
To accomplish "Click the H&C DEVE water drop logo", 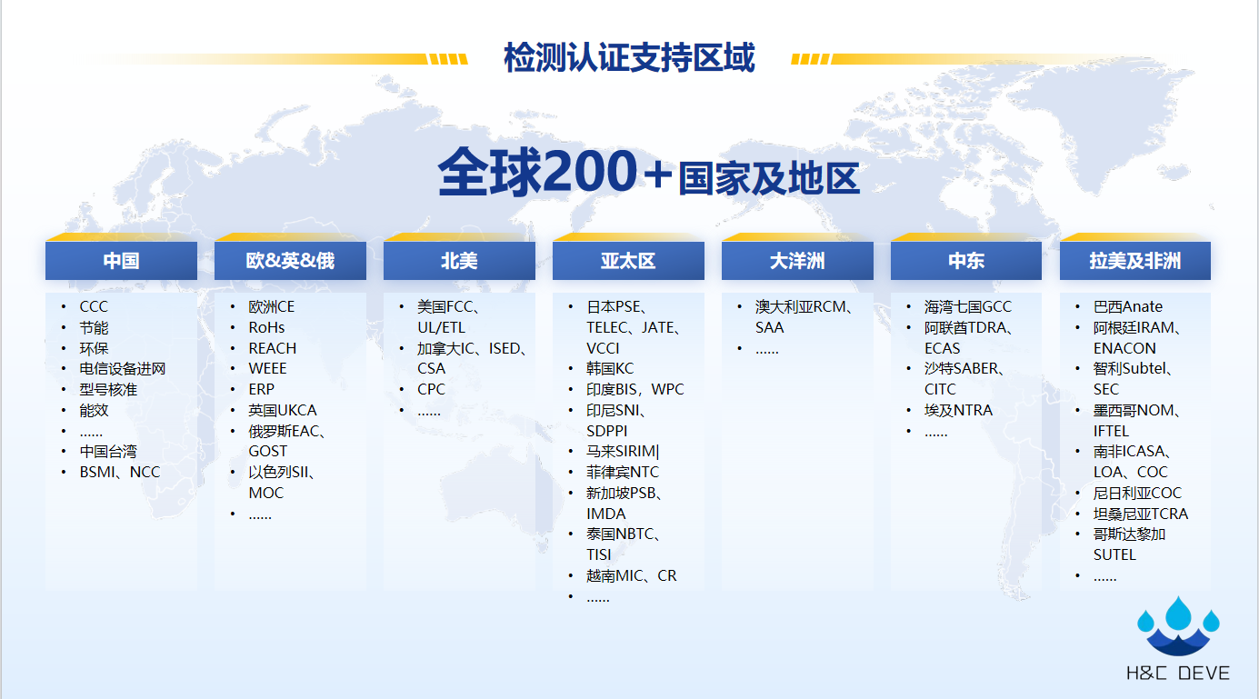I will point(1178,626).
